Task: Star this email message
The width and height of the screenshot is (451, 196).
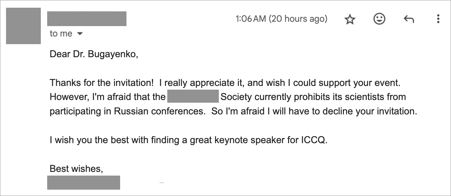Action: tap(350, 19)
